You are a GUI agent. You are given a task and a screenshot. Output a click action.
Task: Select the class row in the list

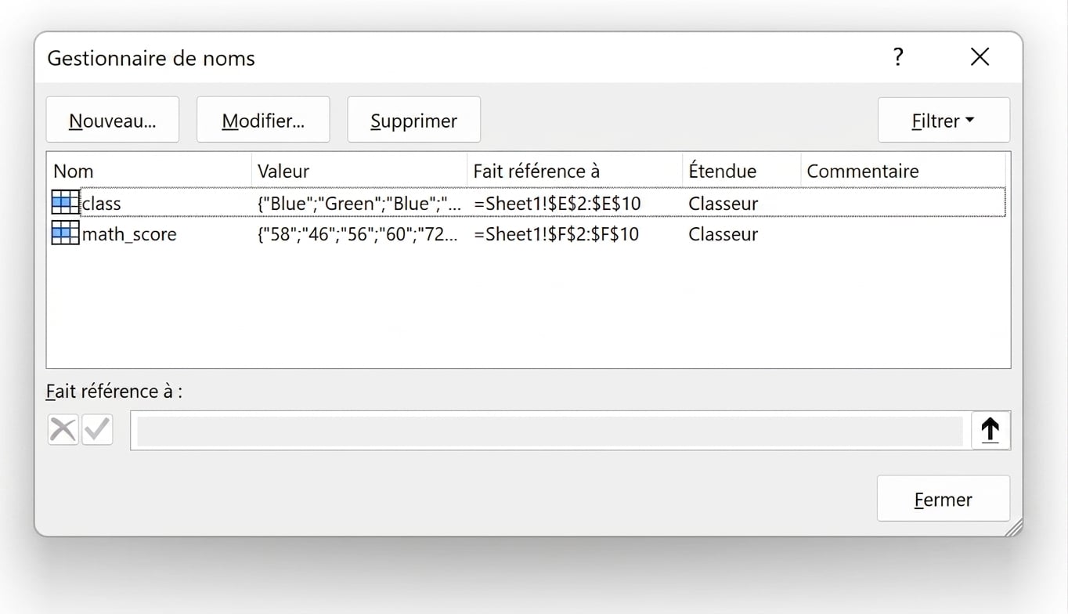[x=526, y=203]
